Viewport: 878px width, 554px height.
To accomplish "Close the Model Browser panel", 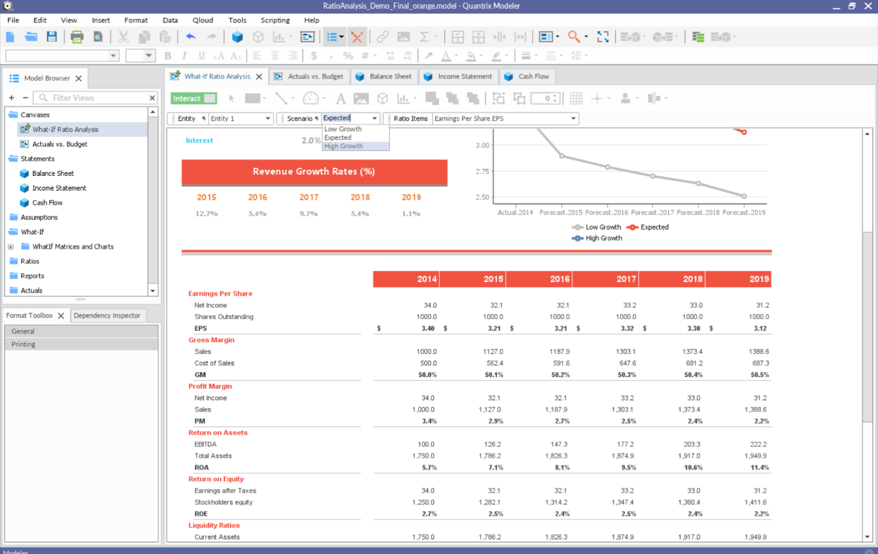I will (78, 79).
